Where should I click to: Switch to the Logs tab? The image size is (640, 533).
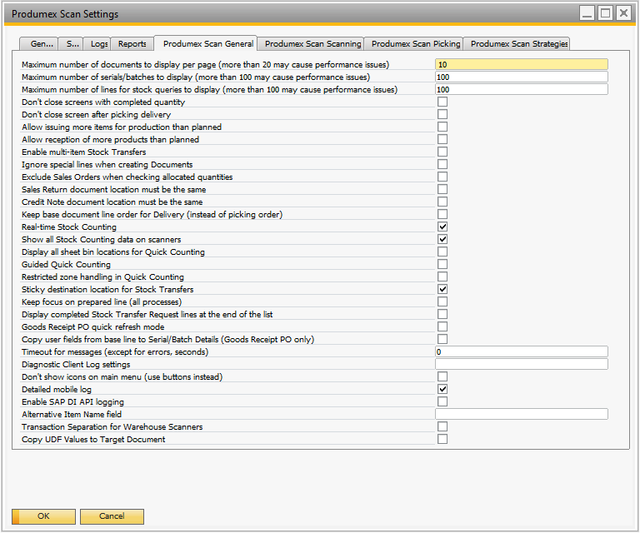pos(99,43)
